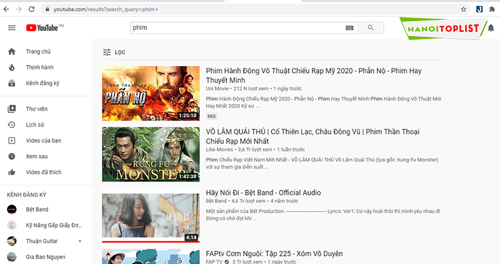Click the Phẫn Nộ video description snippet

323,102
